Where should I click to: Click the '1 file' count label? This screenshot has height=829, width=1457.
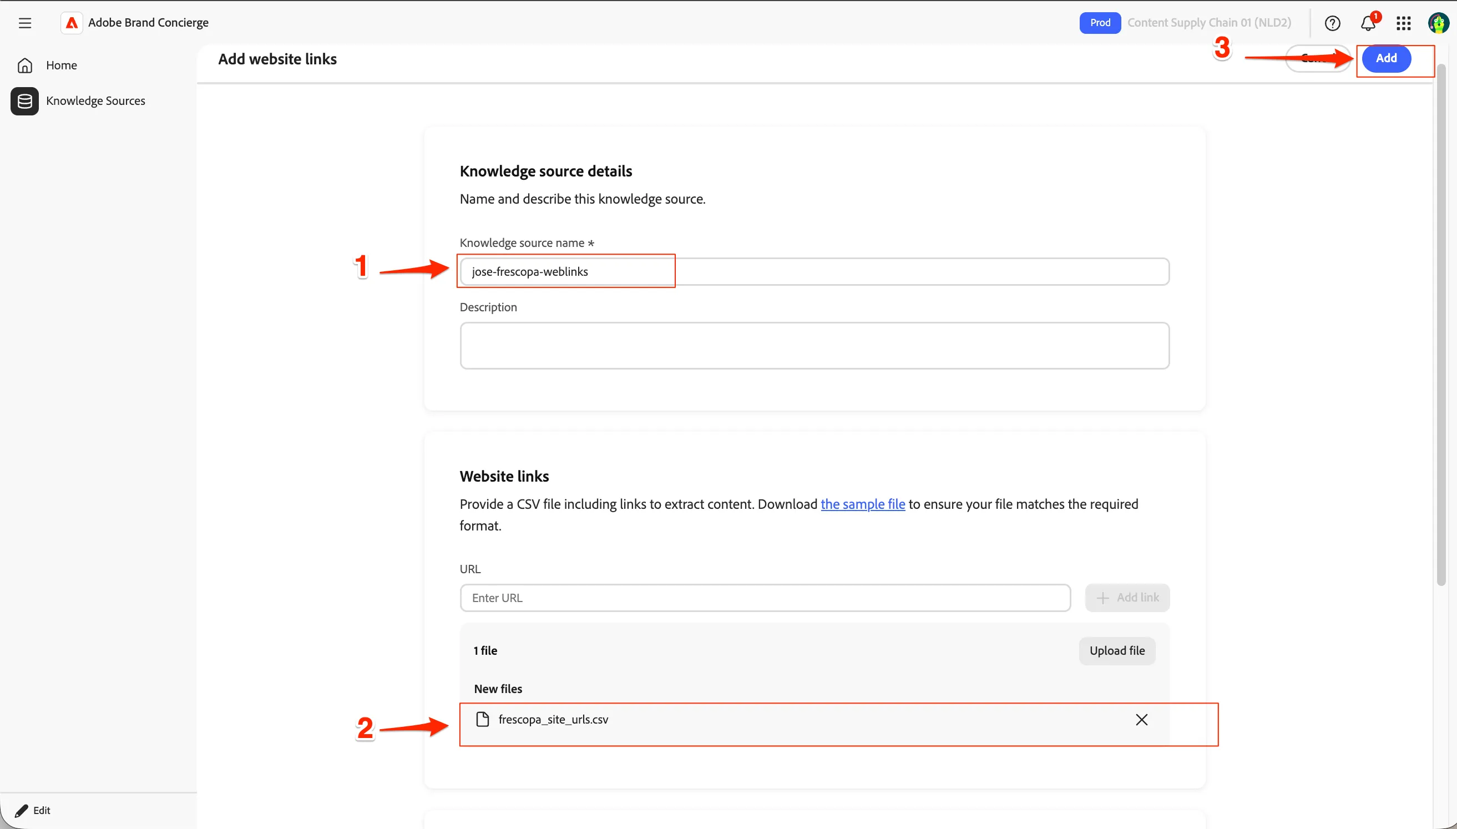tap(485, 650)
